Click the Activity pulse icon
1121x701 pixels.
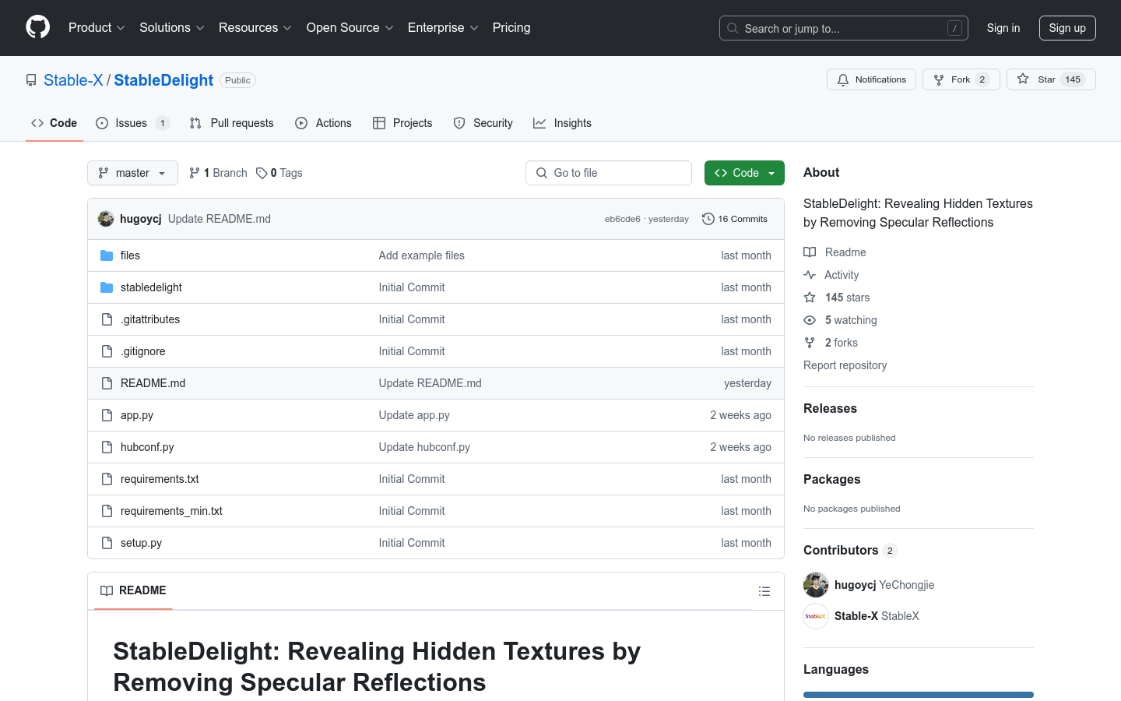pyautogui.click(x=810, y=275)
